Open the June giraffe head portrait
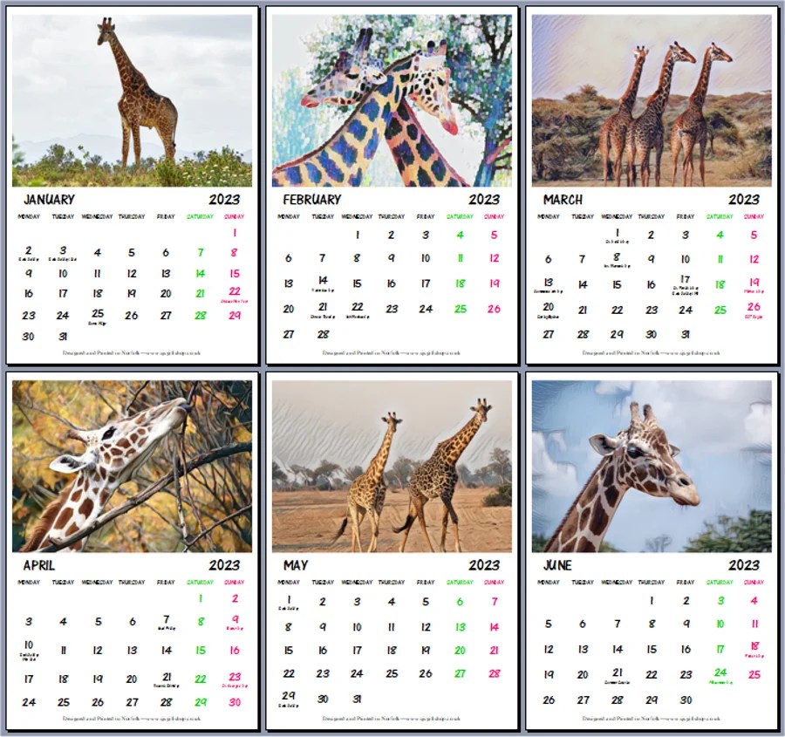Screen dimensions: 785x737 point(652,466)
